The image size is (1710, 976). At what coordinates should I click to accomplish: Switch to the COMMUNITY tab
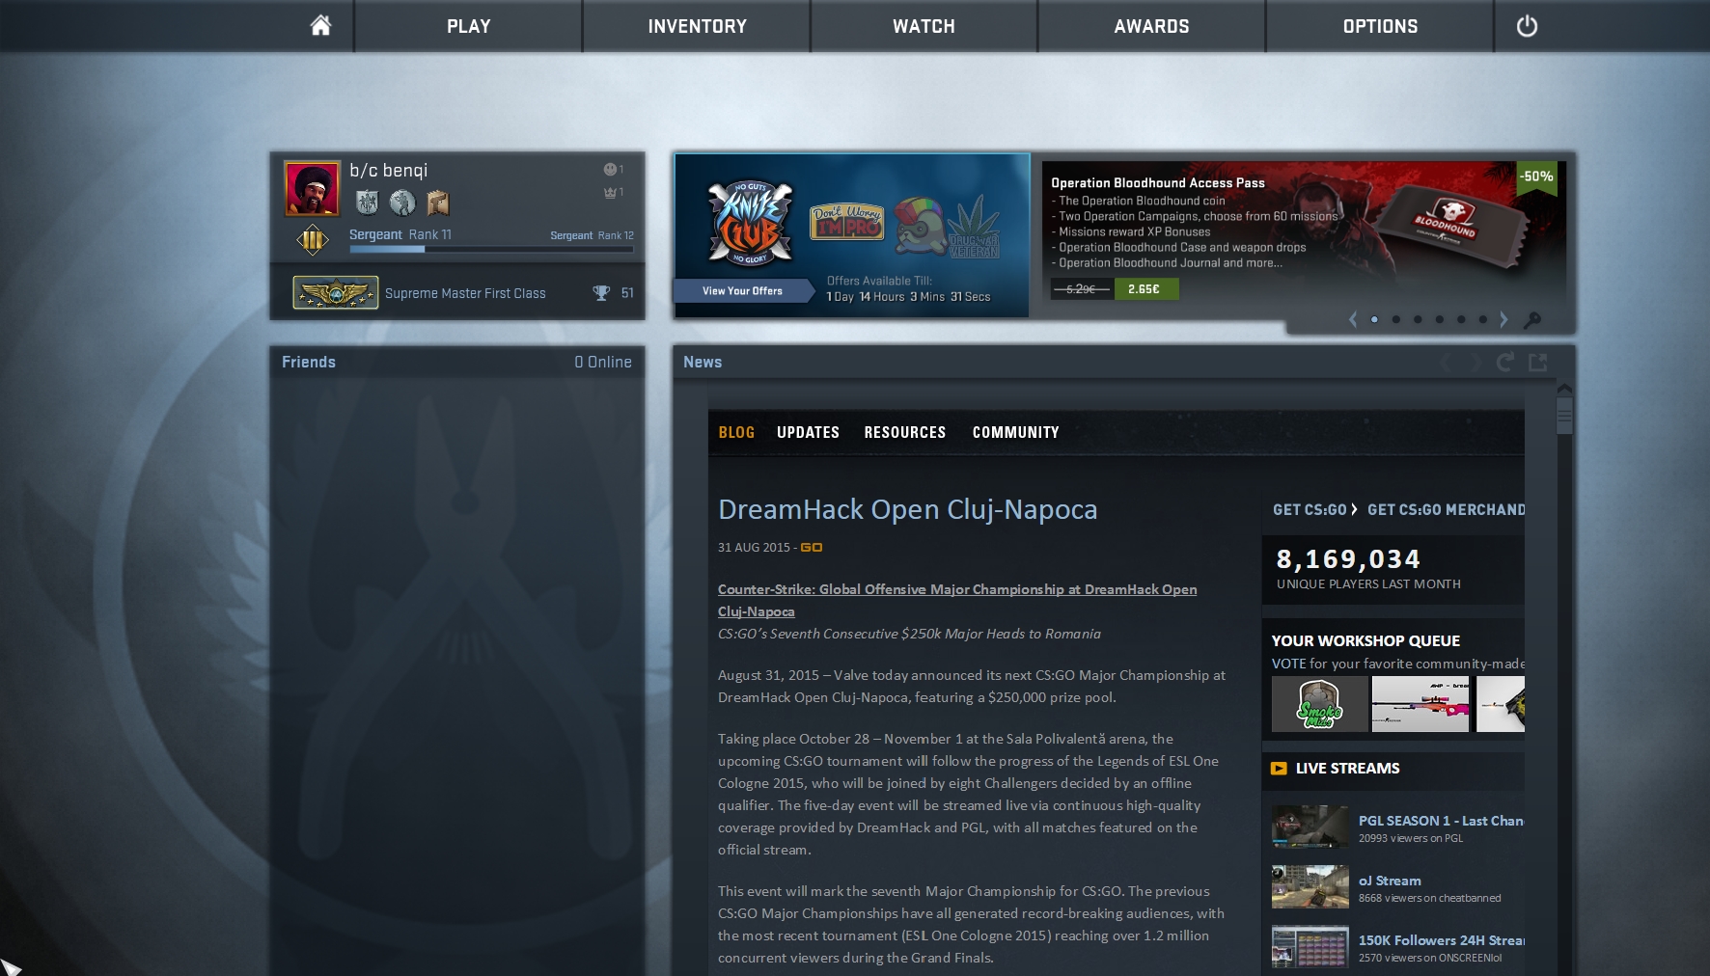1015,432
